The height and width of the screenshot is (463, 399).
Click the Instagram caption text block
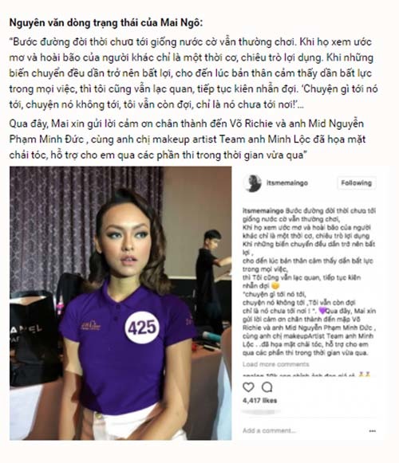tap(309, 281)
